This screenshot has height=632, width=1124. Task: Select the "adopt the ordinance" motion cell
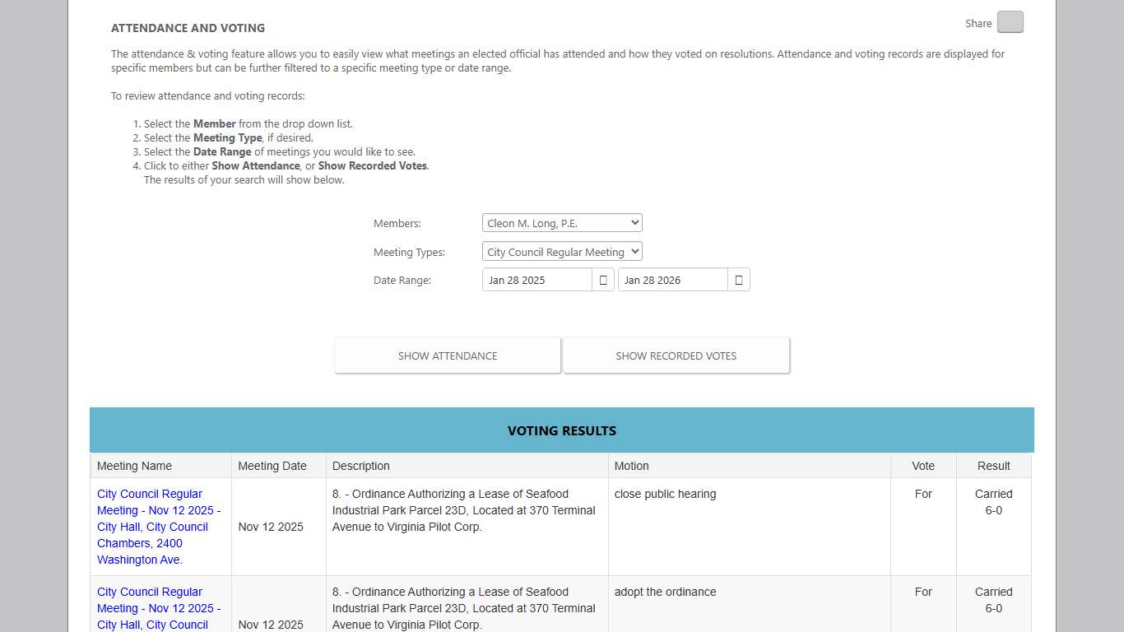coord(665,592)
